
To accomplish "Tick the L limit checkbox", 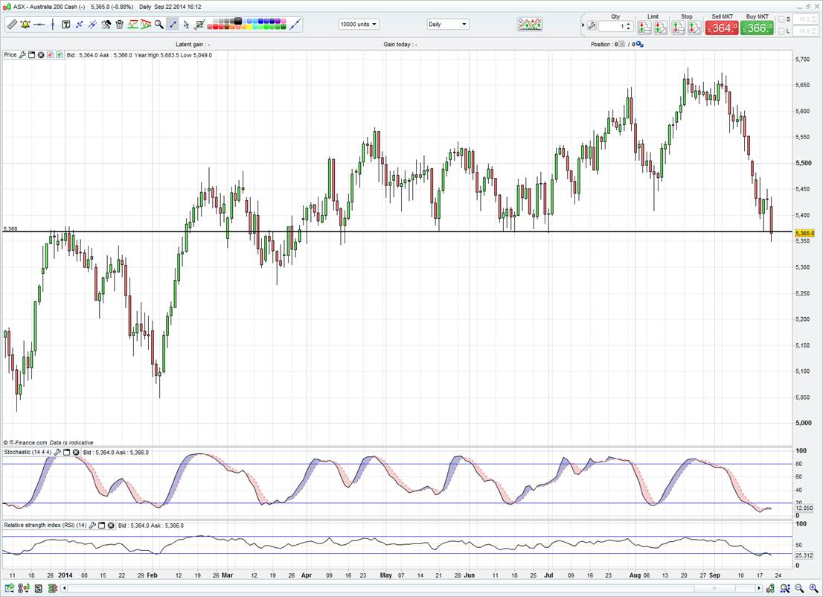I will 781,31.
